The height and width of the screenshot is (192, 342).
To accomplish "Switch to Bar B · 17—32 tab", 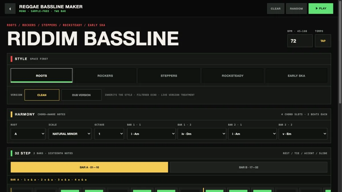I will [x=249, y=167].
